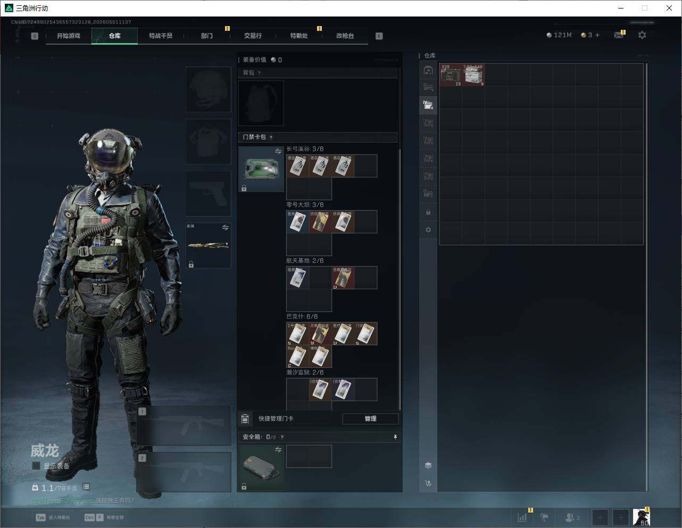Open the statistics bar chart icon
The image size is (682, 528).
pyautogui.click(x=522, y=517)
